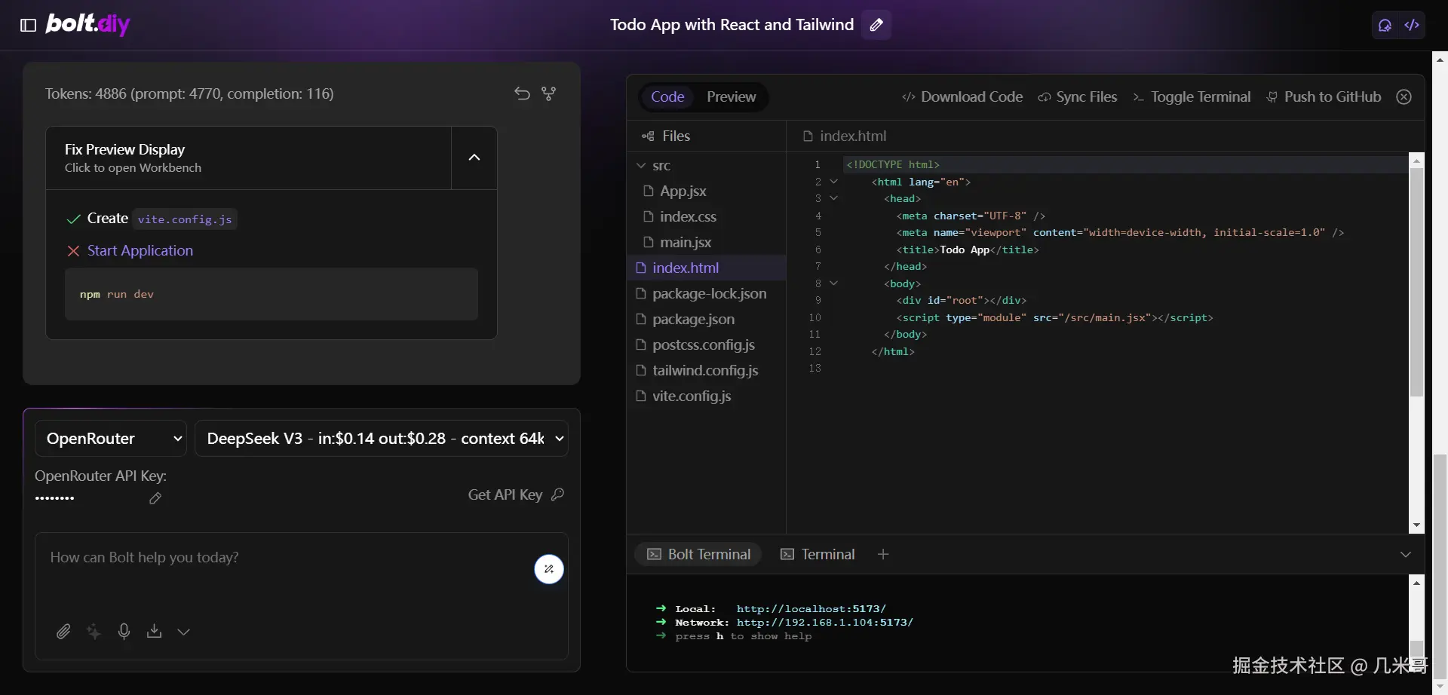The height and width of the screenshot is (695, 1448).
Task: Select index.html in the file tree
Action: [x=707, y=268]
